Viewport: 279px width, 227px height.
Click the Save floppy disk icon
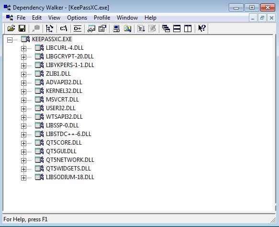22,28
